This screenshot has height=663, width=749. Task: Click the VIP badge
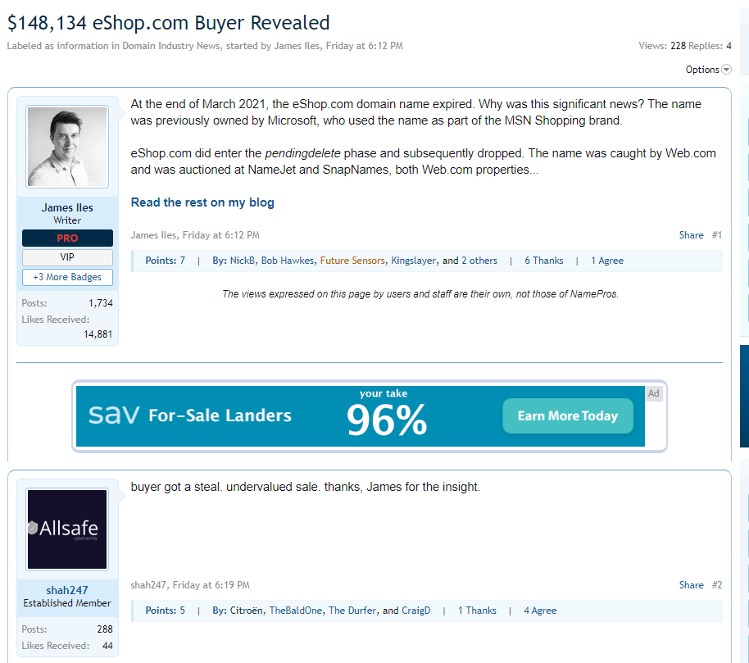pos(67,257)
